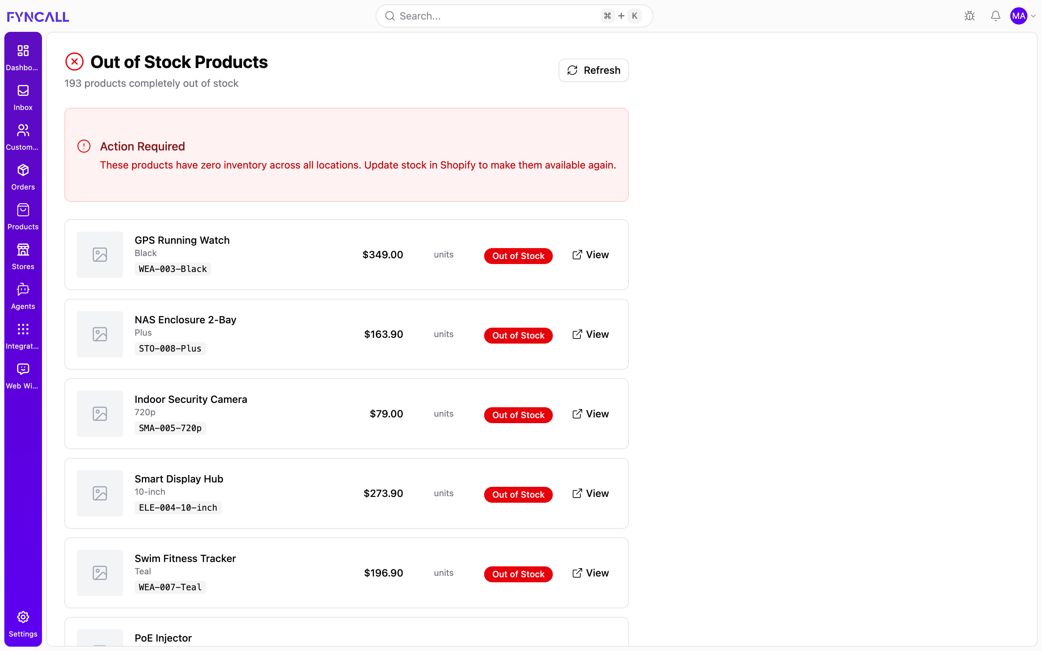Screen dimensions: 1042x651
Task: Click NAS Enclosure 2-Bay image placeholder
Action: click(x=100, y=334)
